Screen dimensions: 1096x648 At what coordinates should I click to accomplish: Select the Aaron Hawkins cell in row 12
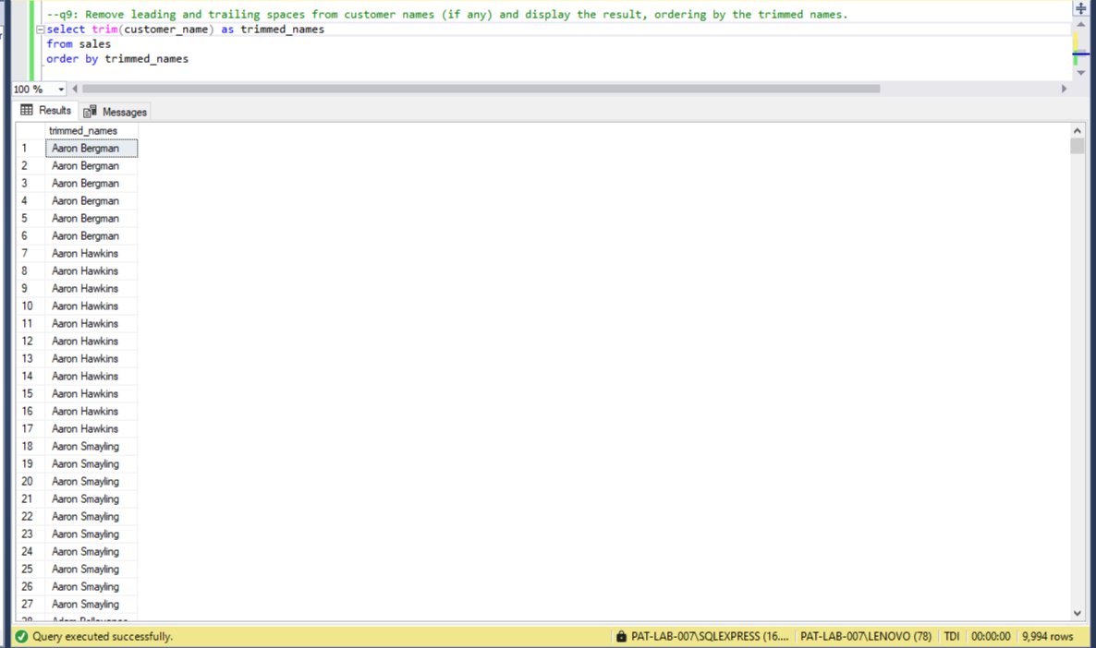pyautogui.click(x=91, y=341)
